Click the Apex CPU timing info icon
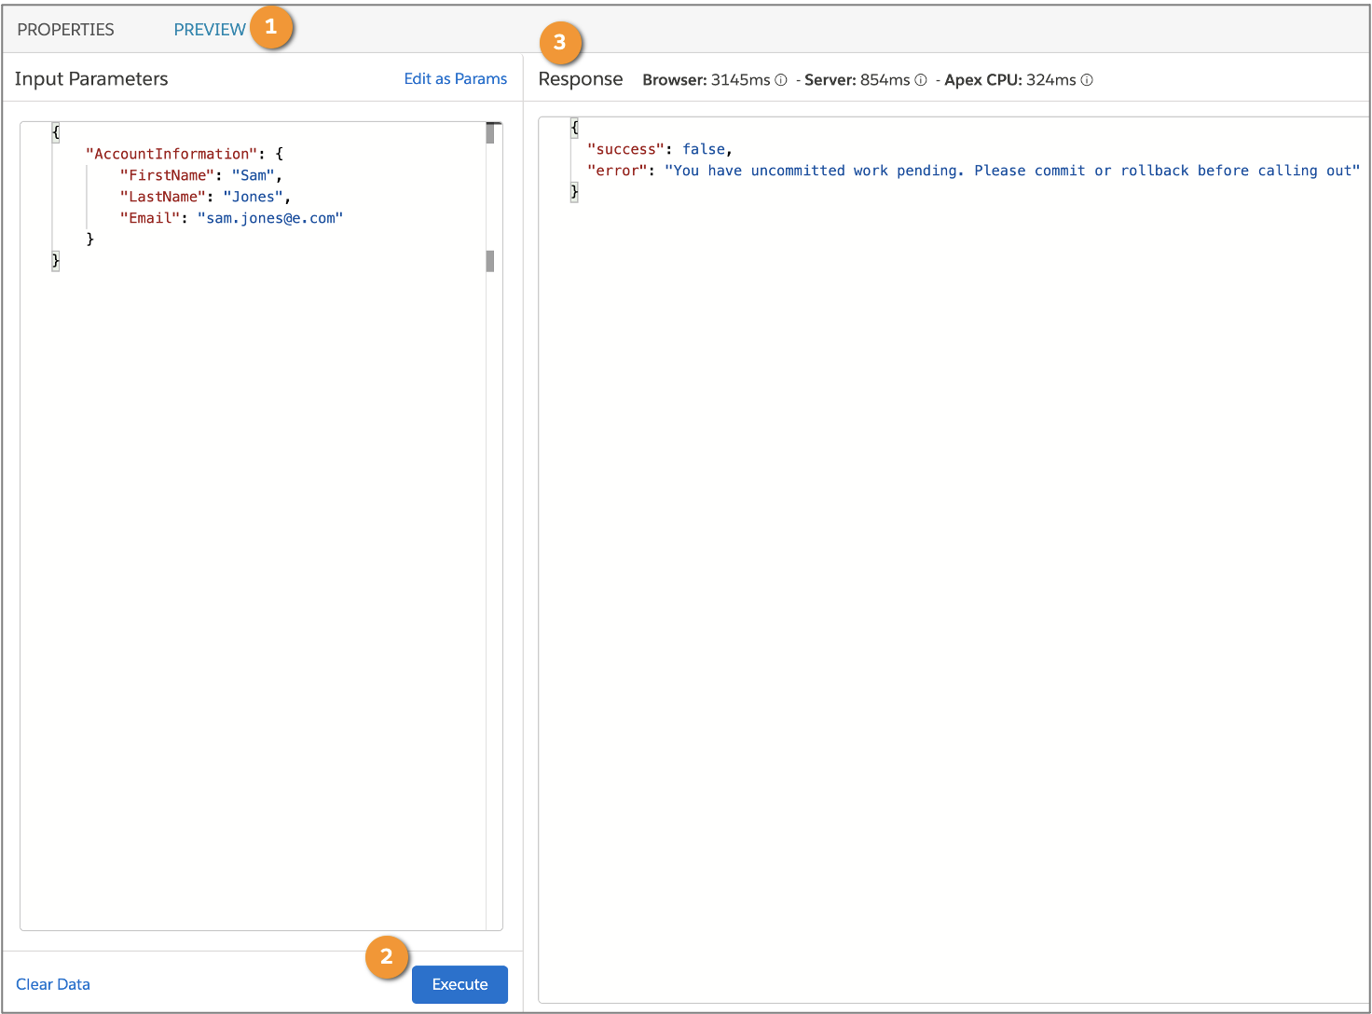Screen dimensions: 1372x1014 (1087, 80)
